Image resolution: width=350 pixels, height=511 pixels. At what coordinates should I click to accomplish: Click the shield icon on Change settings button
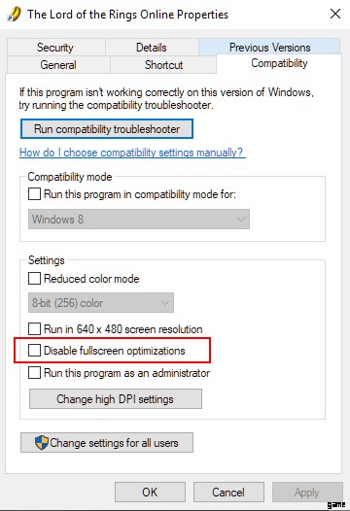coord(42,443)
